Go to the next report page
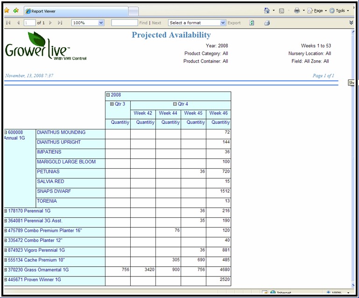 coord(50,22)
